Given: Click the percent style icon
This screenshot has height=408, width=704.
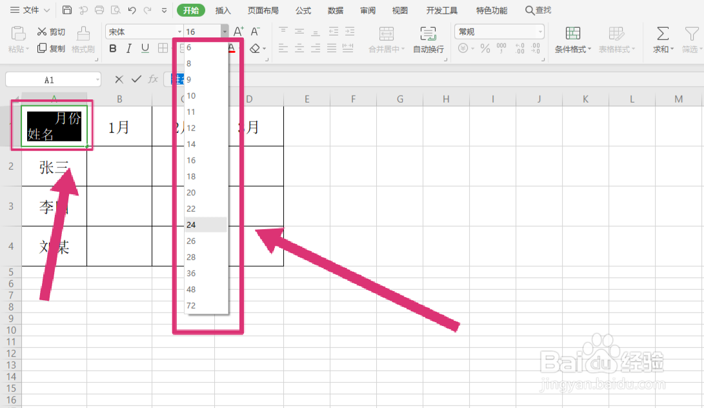Looking at the screenshot, I should (485, 48).
